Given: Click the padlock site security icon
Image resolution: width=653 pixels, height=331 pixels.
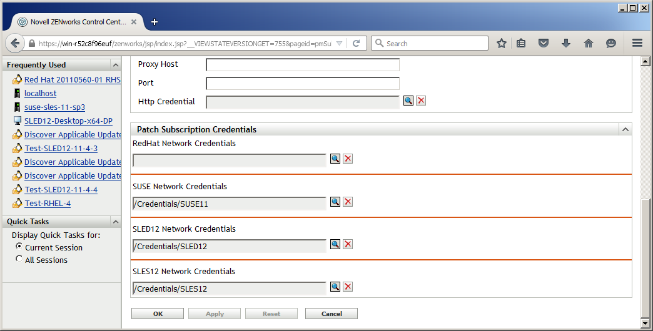Looking at the screenshot, I should (x=32, y=43).
